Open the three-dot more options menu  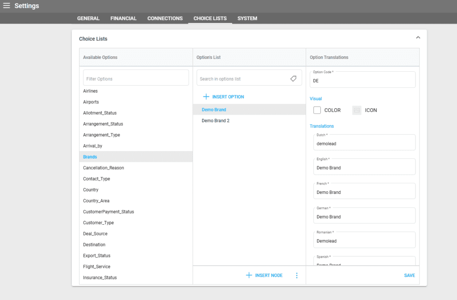click(297, 275)
